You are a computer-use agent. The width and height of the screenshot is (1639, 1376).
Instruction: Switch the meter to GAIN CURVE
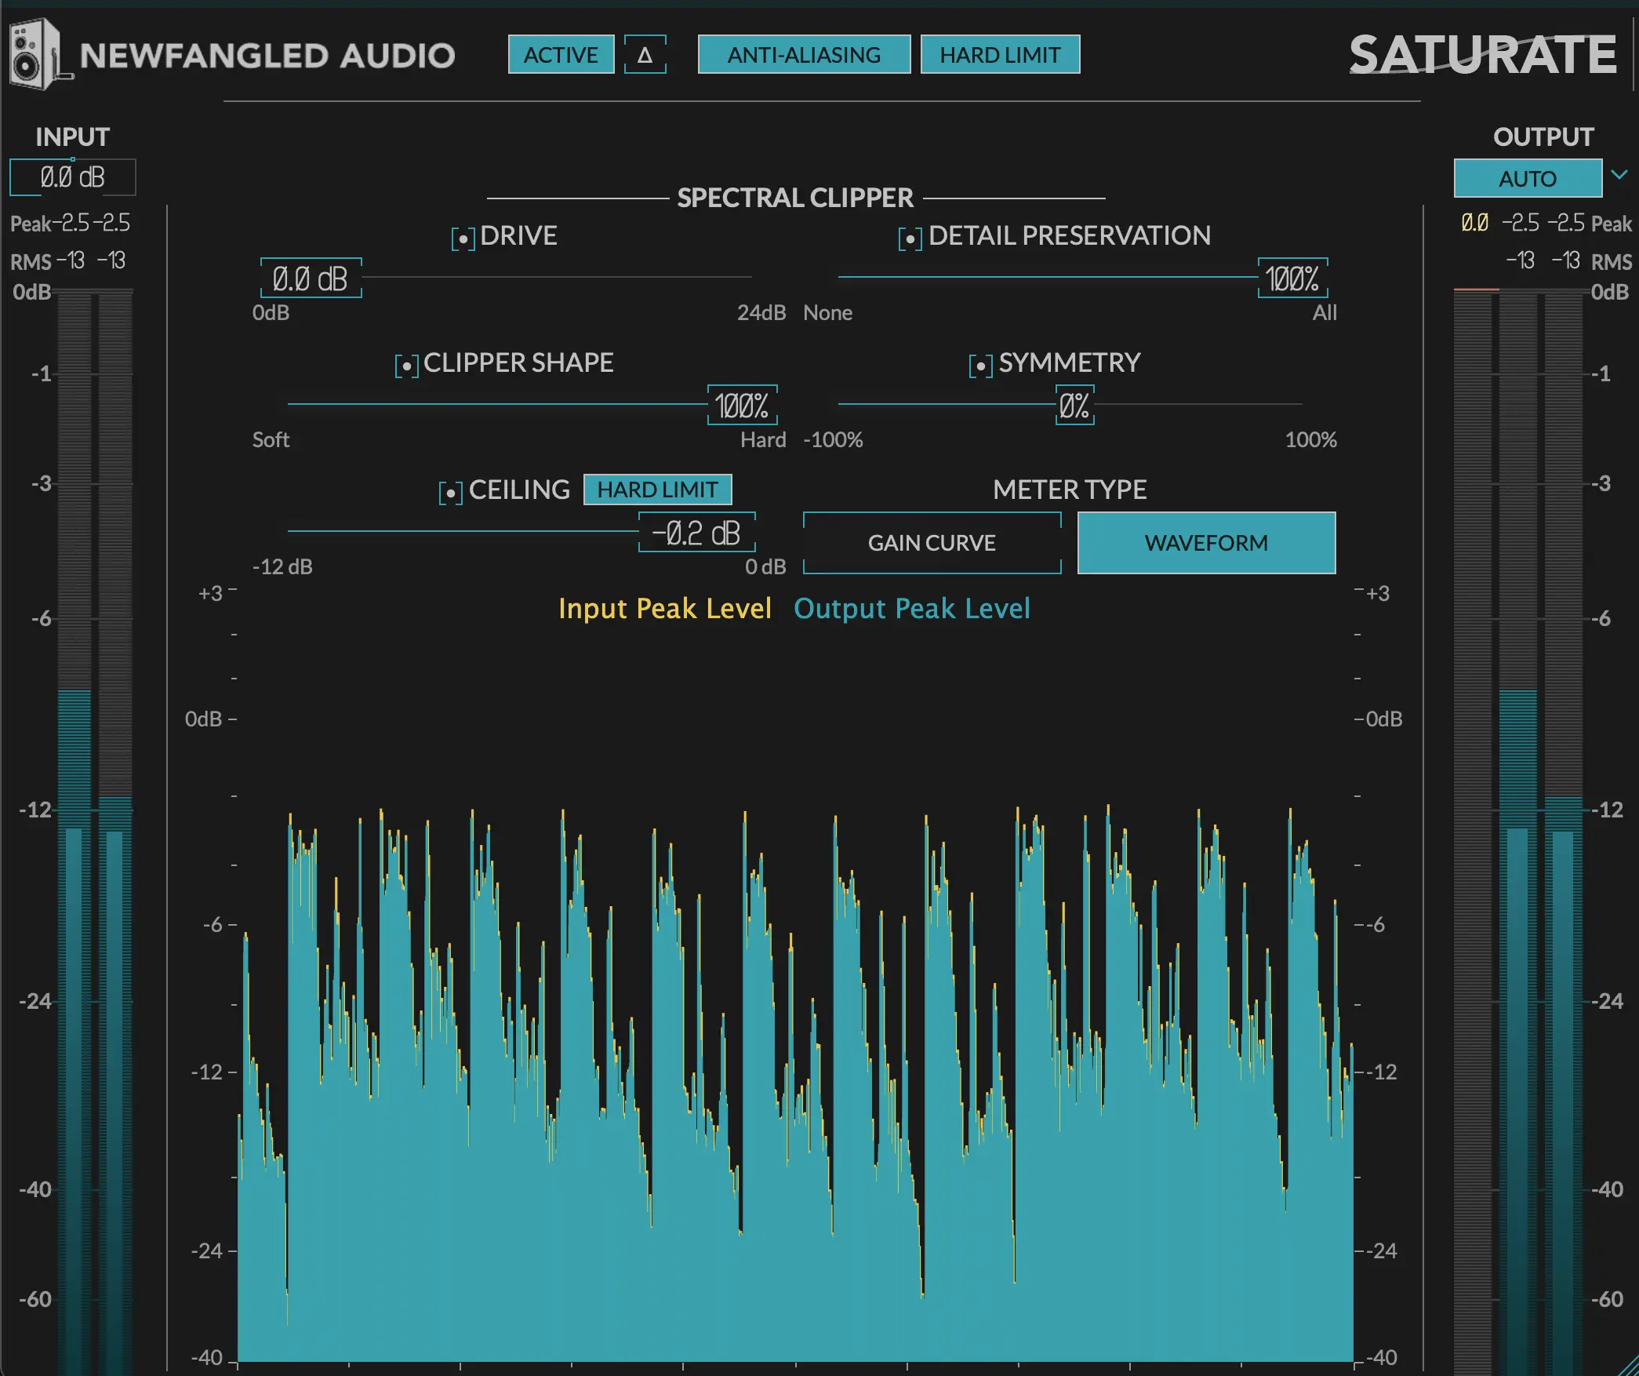932,543
